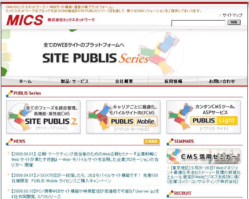Open the PUBLIS Mobile product banner
Viewport: 249px width, 199px height.
tap(123, 117)
